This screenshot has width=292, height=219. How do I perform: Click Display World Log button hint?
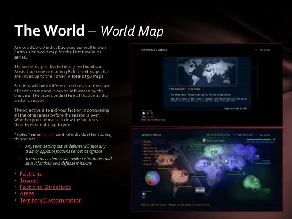(x=218, y=135)
